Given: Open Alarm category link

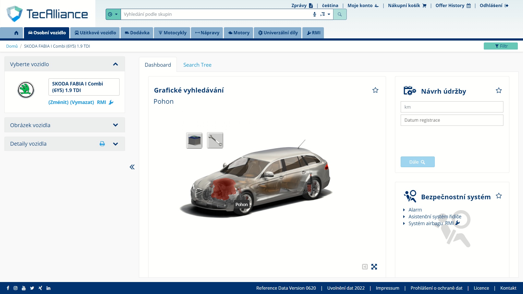Looking at the screenshot, I should [x=415, y=210].
